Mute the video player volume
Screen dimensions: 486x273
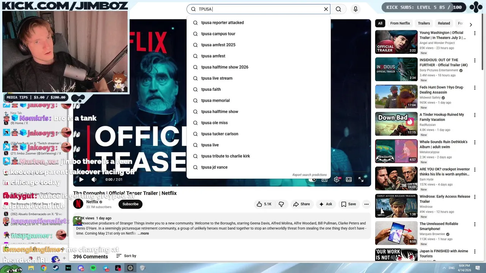(94, 179)
